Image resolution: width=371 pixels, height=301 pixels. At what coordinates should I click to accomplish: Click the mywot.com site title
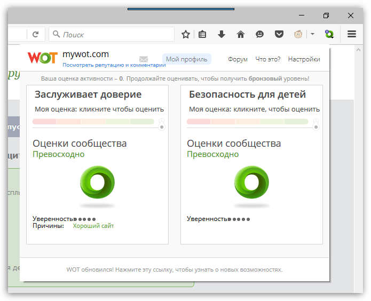[x=85, y=54]
